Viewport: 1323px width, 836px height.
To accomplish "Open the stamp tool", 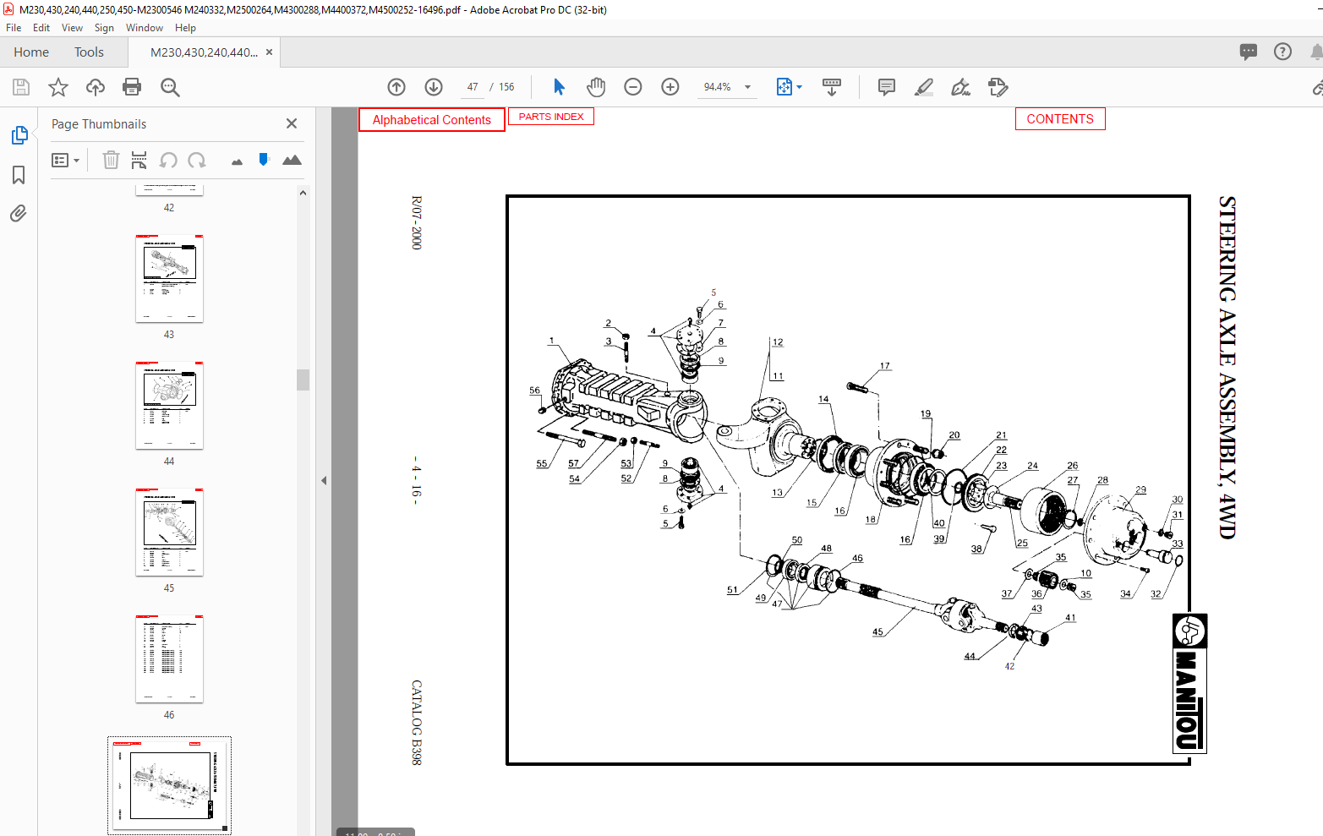I will point(998,87).
